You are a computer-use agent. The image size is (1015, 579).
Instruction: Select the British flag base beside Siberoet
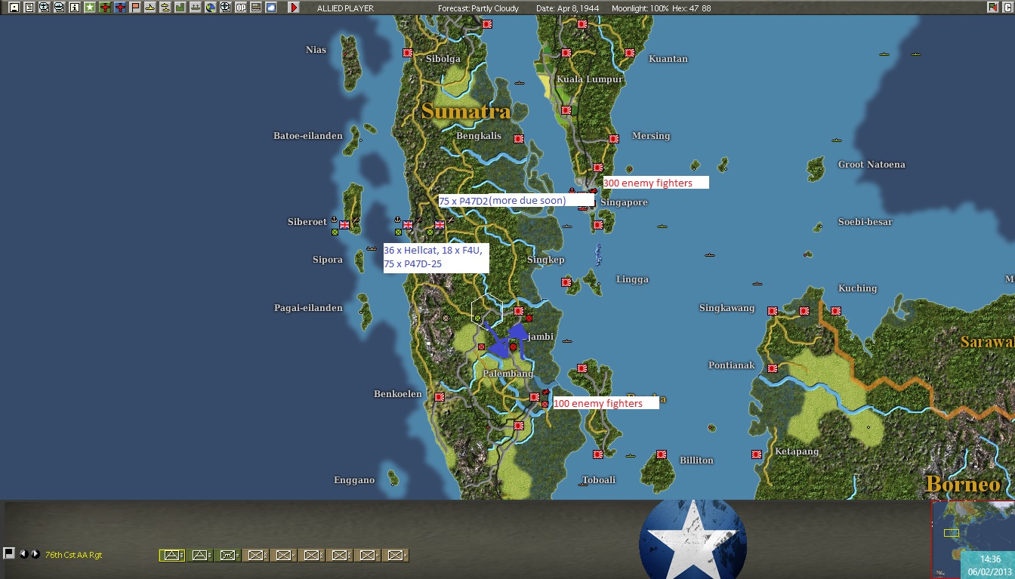pos(345,225)
